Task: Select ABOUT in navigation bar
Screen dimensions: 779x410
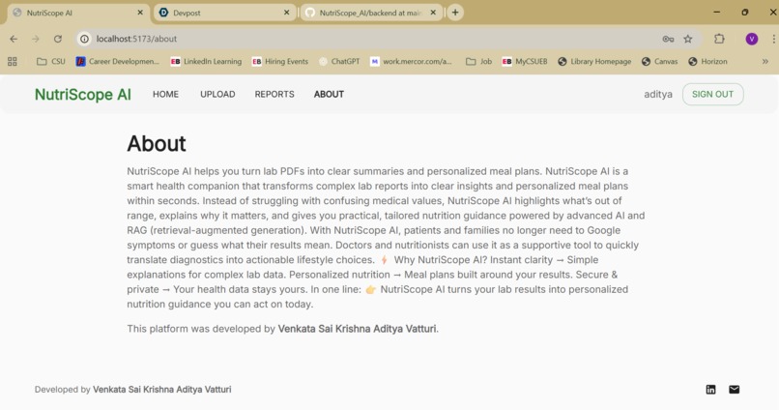Action: (x=329, y=95)
